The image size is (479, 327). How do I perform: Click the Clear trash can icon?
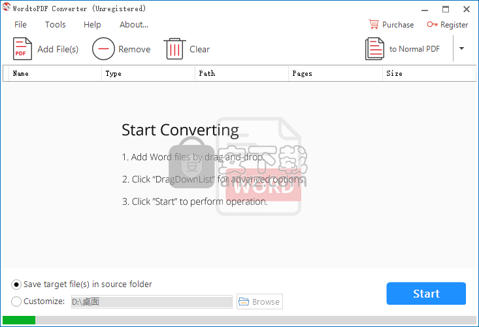pos(174,48)
